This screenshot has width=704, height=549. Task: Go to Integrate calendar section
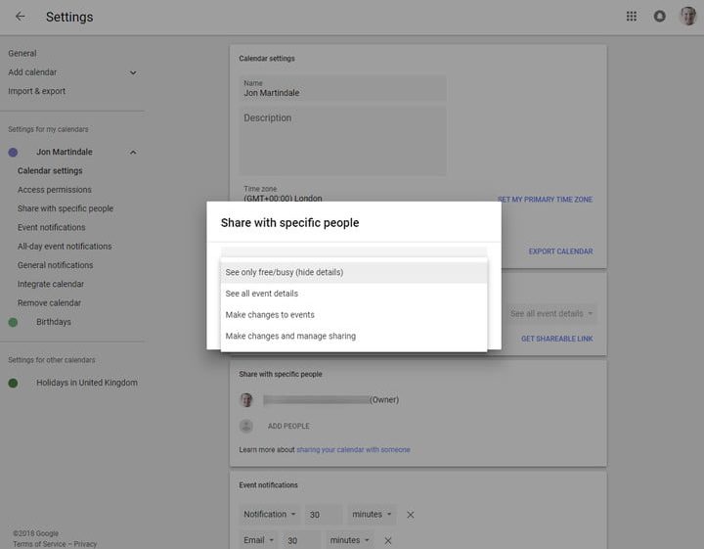click(51, 284)
